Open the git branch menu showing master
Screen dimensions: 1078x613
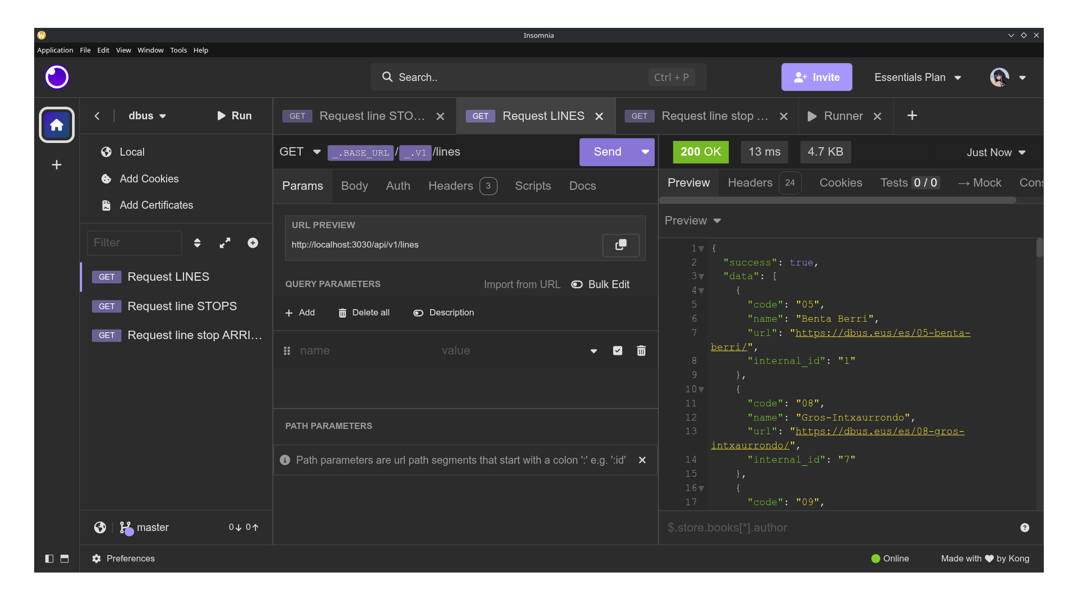click(144, 527)
